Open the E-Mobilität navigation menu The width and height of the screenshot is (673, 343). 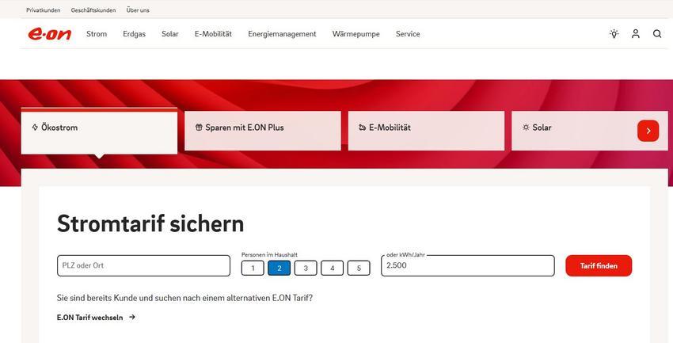tap(213, 34)
